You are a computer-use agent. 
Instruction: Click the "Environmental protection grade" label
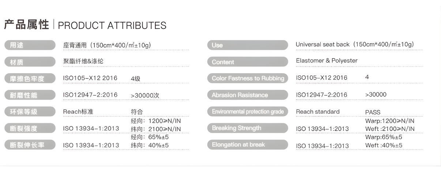point(248,112)
